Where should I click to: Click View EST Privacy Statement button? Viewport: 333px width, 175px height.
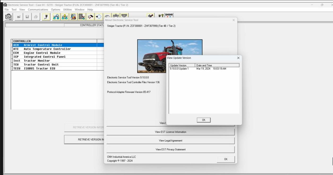[x=171, y=149]
